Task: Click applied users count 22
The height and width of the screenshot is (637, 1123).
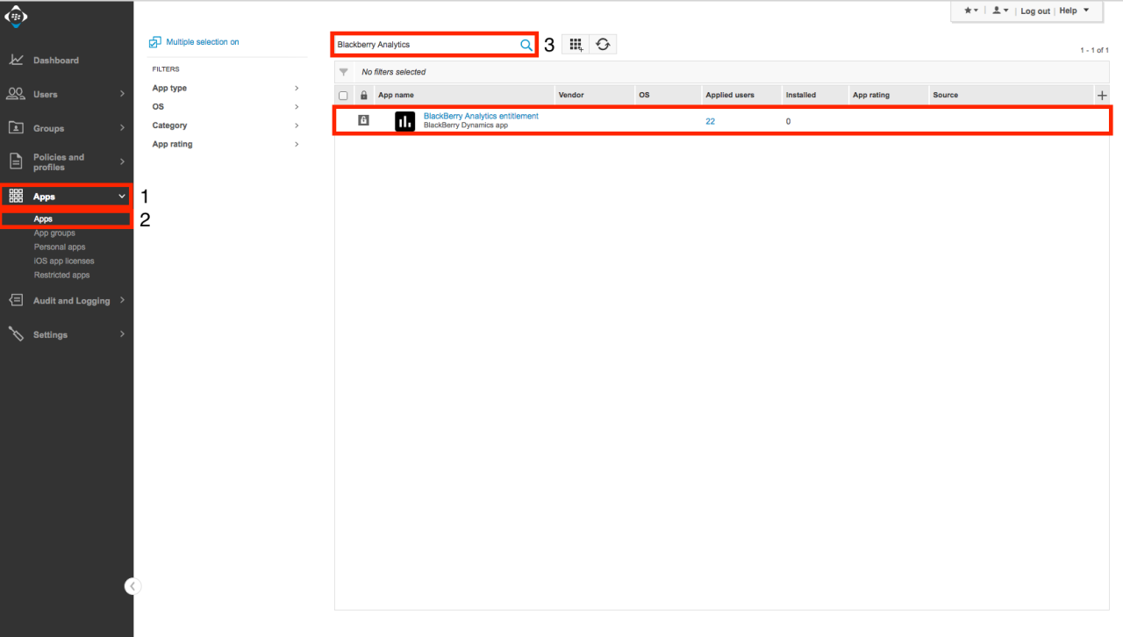Action: [x=710, y=122]
